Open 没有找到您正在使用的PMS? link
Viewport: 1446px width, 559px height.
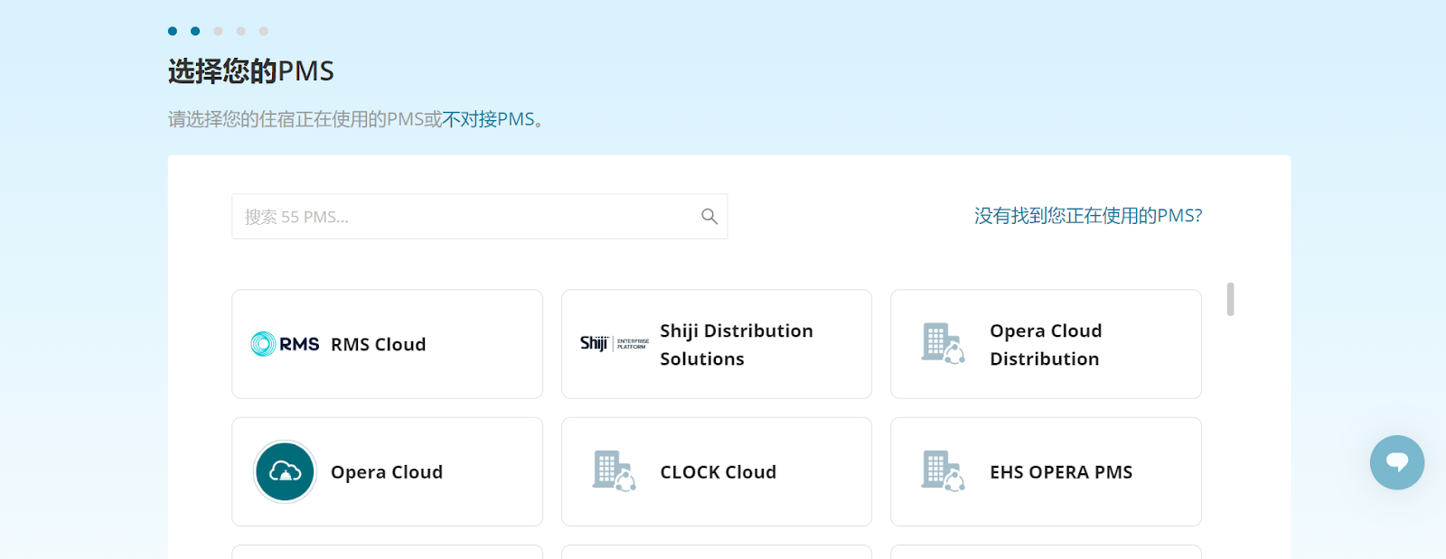click(x=1088, y=216)
